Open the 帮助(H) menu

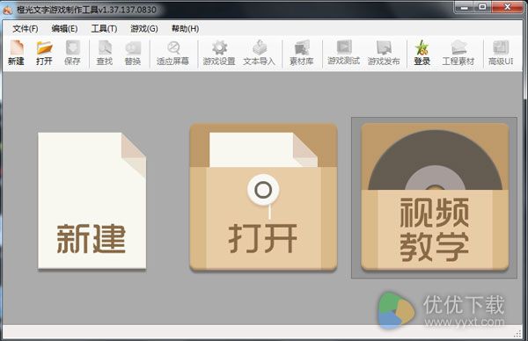pos(185,29)
